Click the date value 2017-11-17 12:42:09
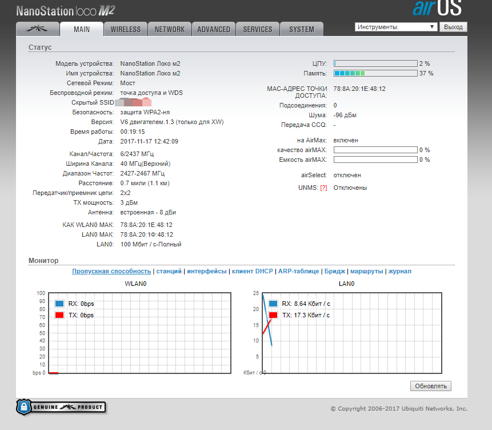 click(x=149, y=142)
